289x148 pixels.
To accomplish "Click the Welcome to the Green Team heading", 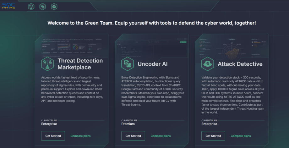I will [152, 23].
